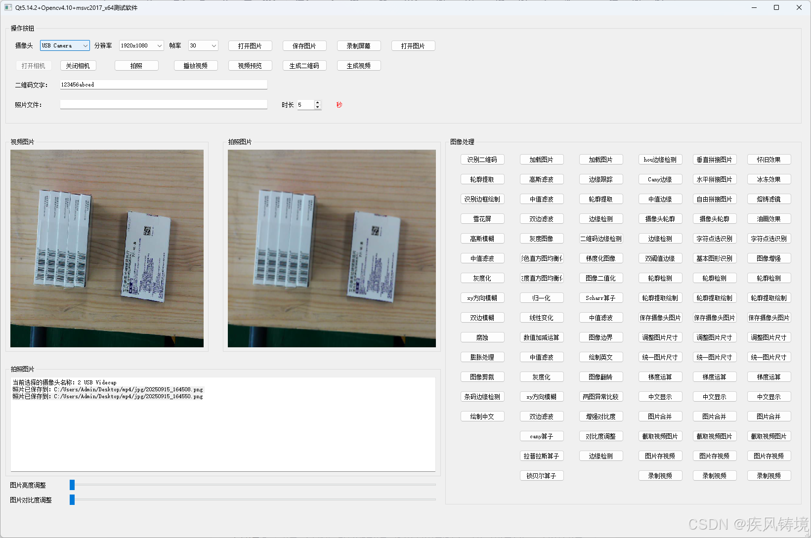Click the 灰度图像 button
The image size is (811, 538).
tap(542, 239)
